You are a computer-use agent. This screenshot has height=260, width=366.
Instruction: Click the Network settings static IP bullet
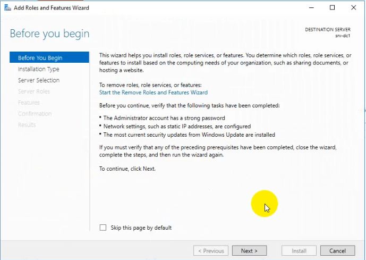[177, 127]
